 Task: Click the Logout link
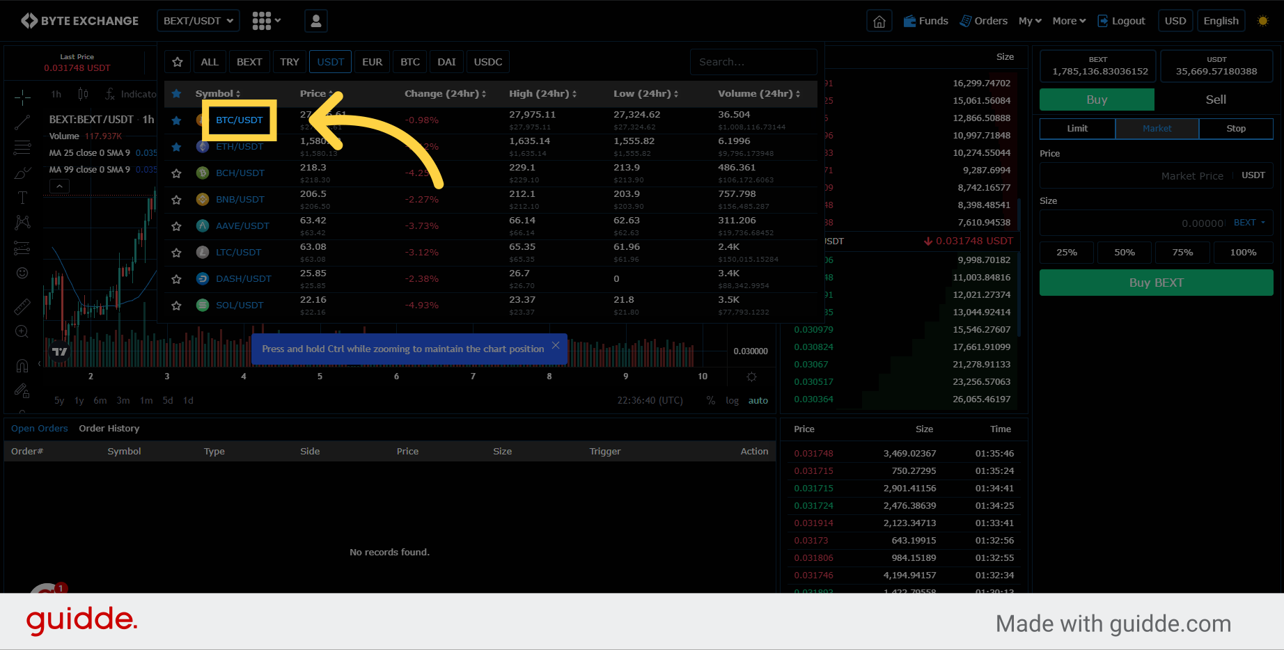pyautogui.click(x=1122, y=21)
